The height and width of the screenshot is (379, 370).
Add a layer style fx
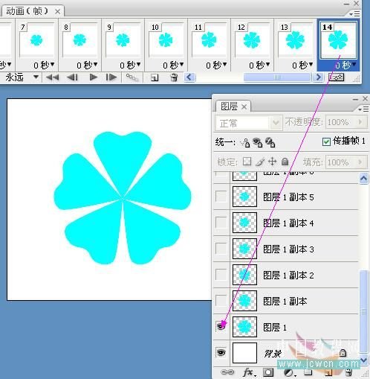[x=249, y=372]
